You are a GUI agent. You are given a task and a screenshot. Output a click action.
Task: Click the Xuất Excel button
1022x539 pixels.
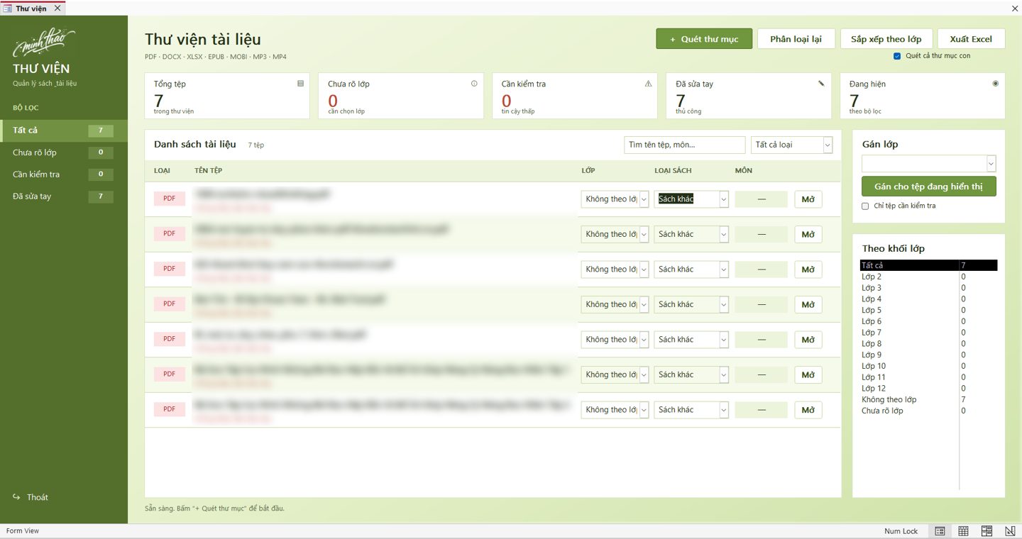coord(971,39)
